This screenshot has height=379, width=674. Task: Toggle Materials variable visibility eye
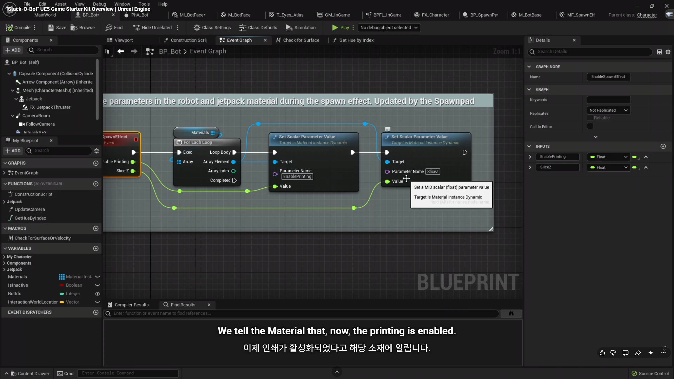97,277
